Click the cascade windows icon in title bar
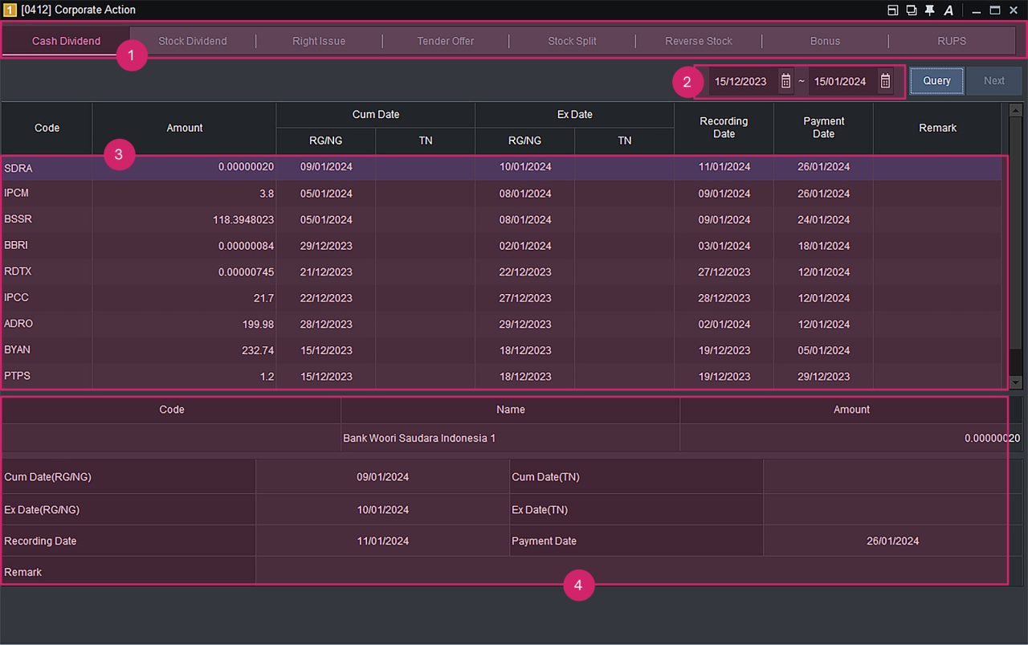1028x645 pixels. [912, 10]
